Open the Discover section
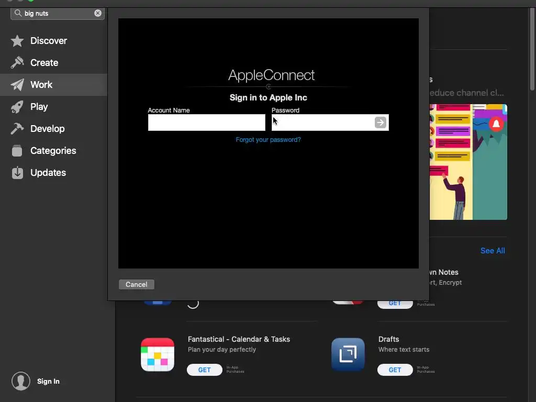This screenshot has width=536, height=402. tap(49, 41)
